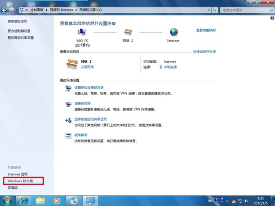Click keyboard input method icon in tray

pos(210,201)
